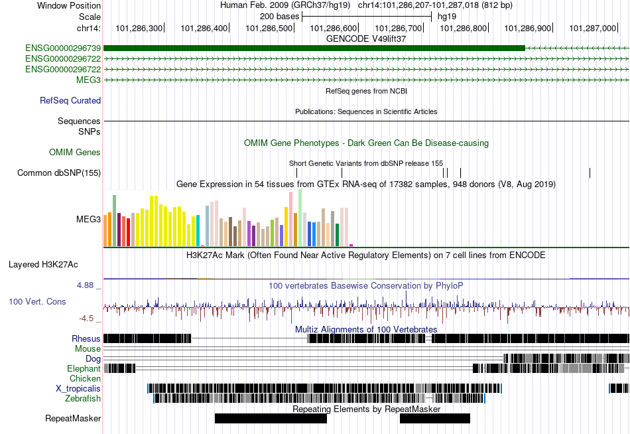Image resolution: width=630 pixels, height=434 pixels.
Task: Click the thick green ENSG00000296739 exon bar
Action: click(314, 48)
